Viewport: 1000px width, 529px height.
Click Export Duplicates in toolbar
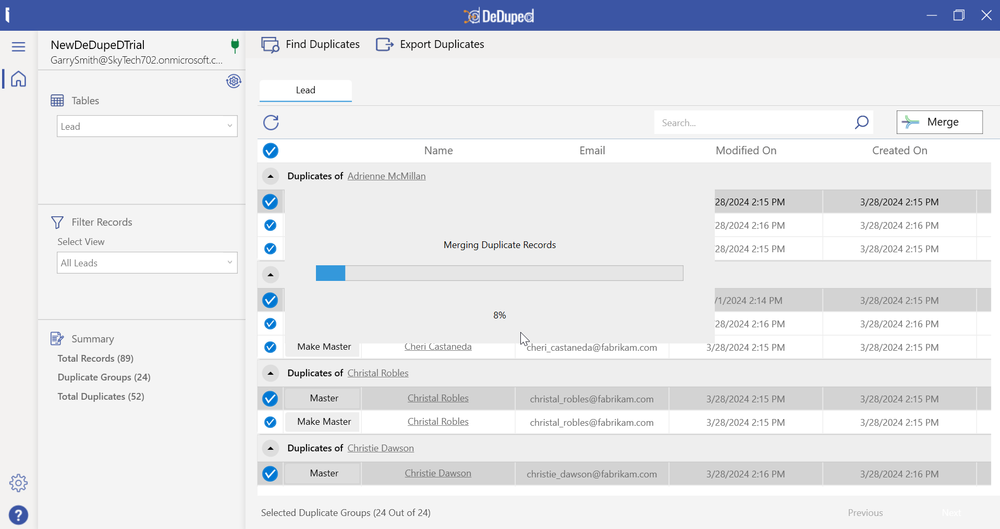point(430,45)
